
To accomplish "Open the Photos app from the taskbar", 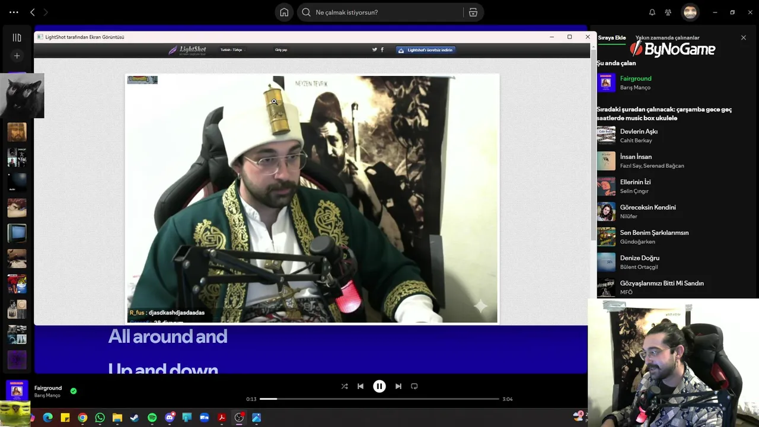I will click(x=256, y=418).
